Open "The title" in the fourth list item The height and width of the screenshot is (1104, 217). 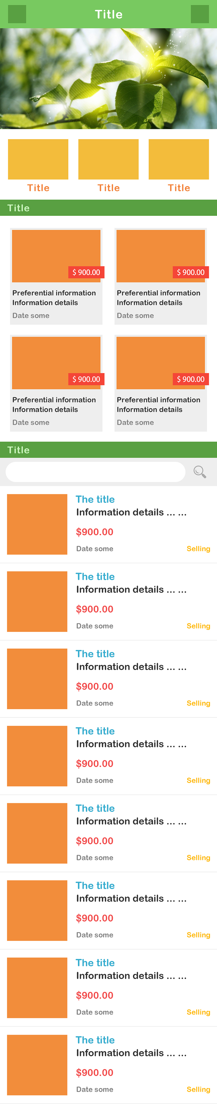(95, 731)
